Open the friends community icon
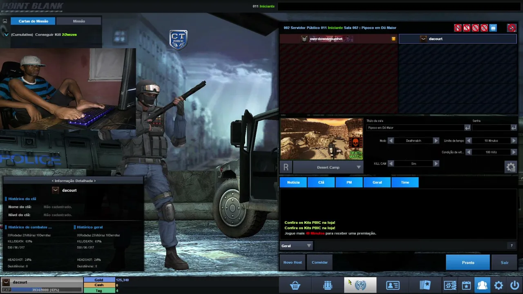Screen dimensions: 523x294 [x=482, y=285]
